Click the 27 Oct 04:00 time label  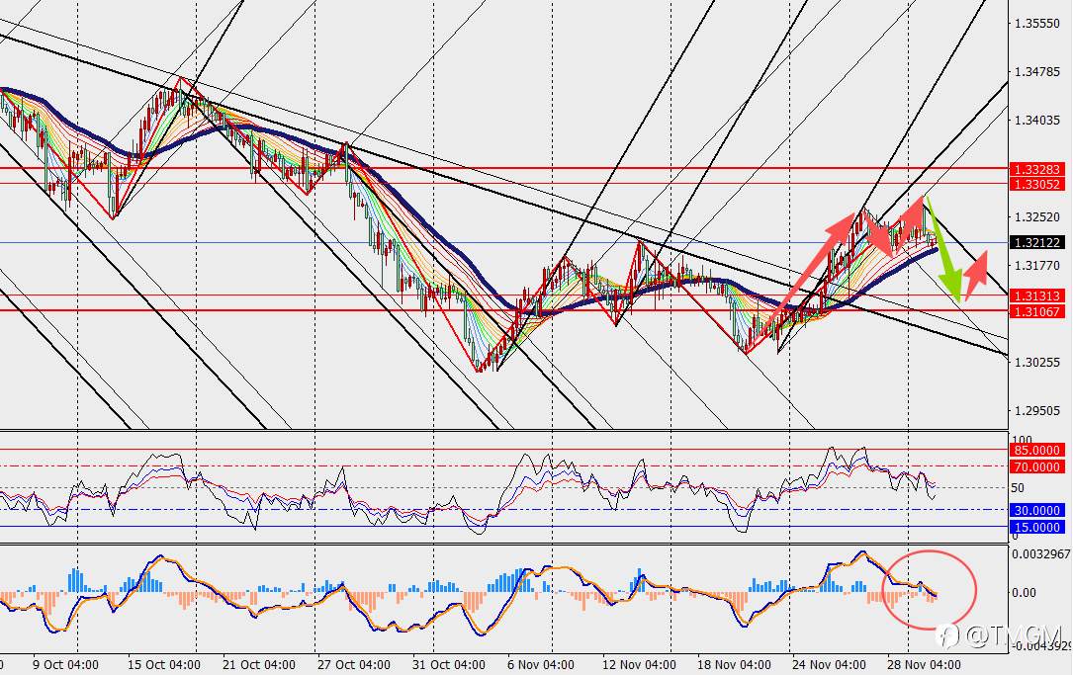pyautogui.click(x=354, y=664)
